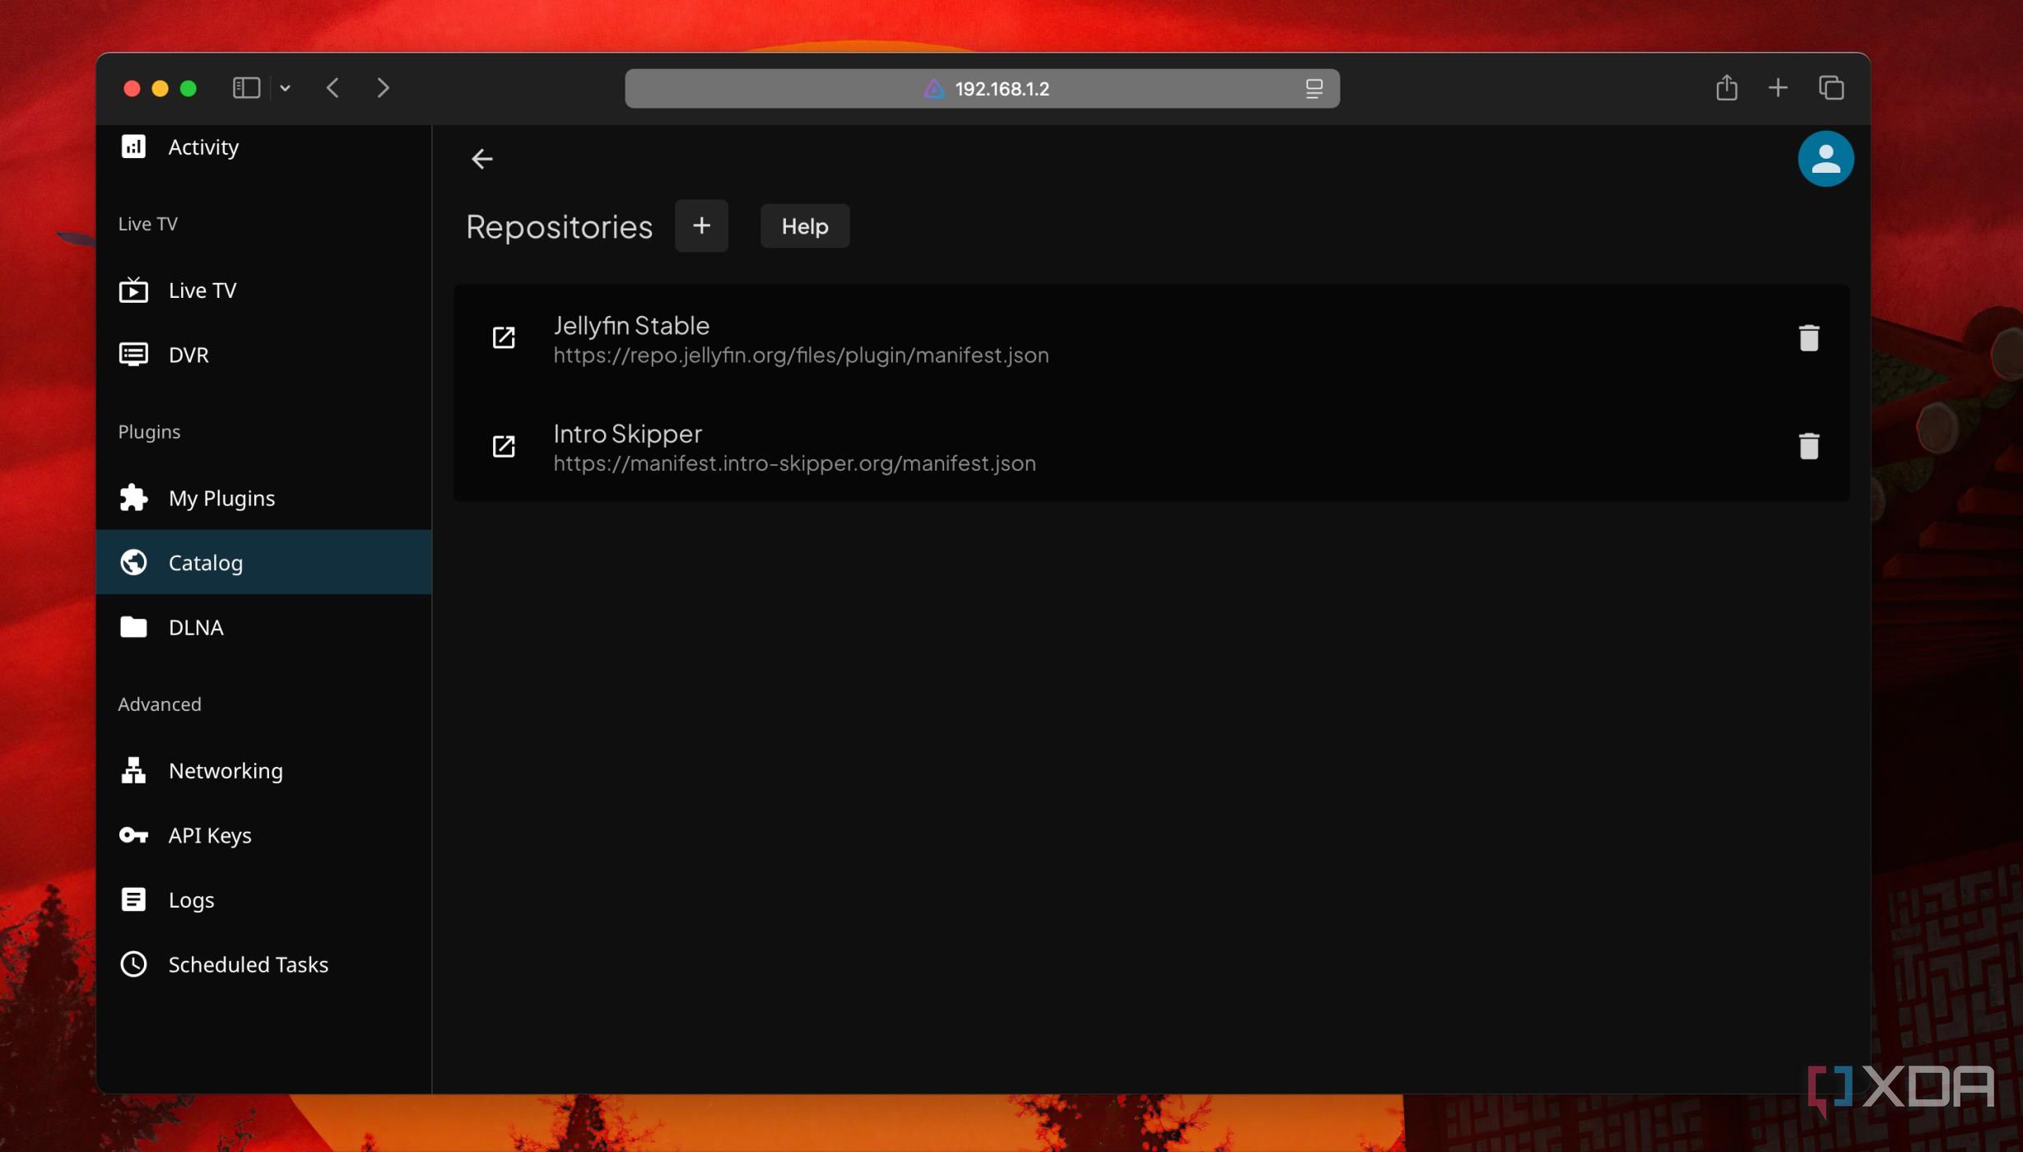The height and width of the screenshot is (1152, 2023).
Task: Delete the Jellyfin Stable repository
Action: pyautogui.click(x=1809, y=337)
